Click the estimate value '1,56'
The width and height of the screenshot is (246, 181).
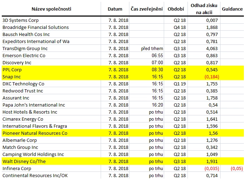click(213, 133)
